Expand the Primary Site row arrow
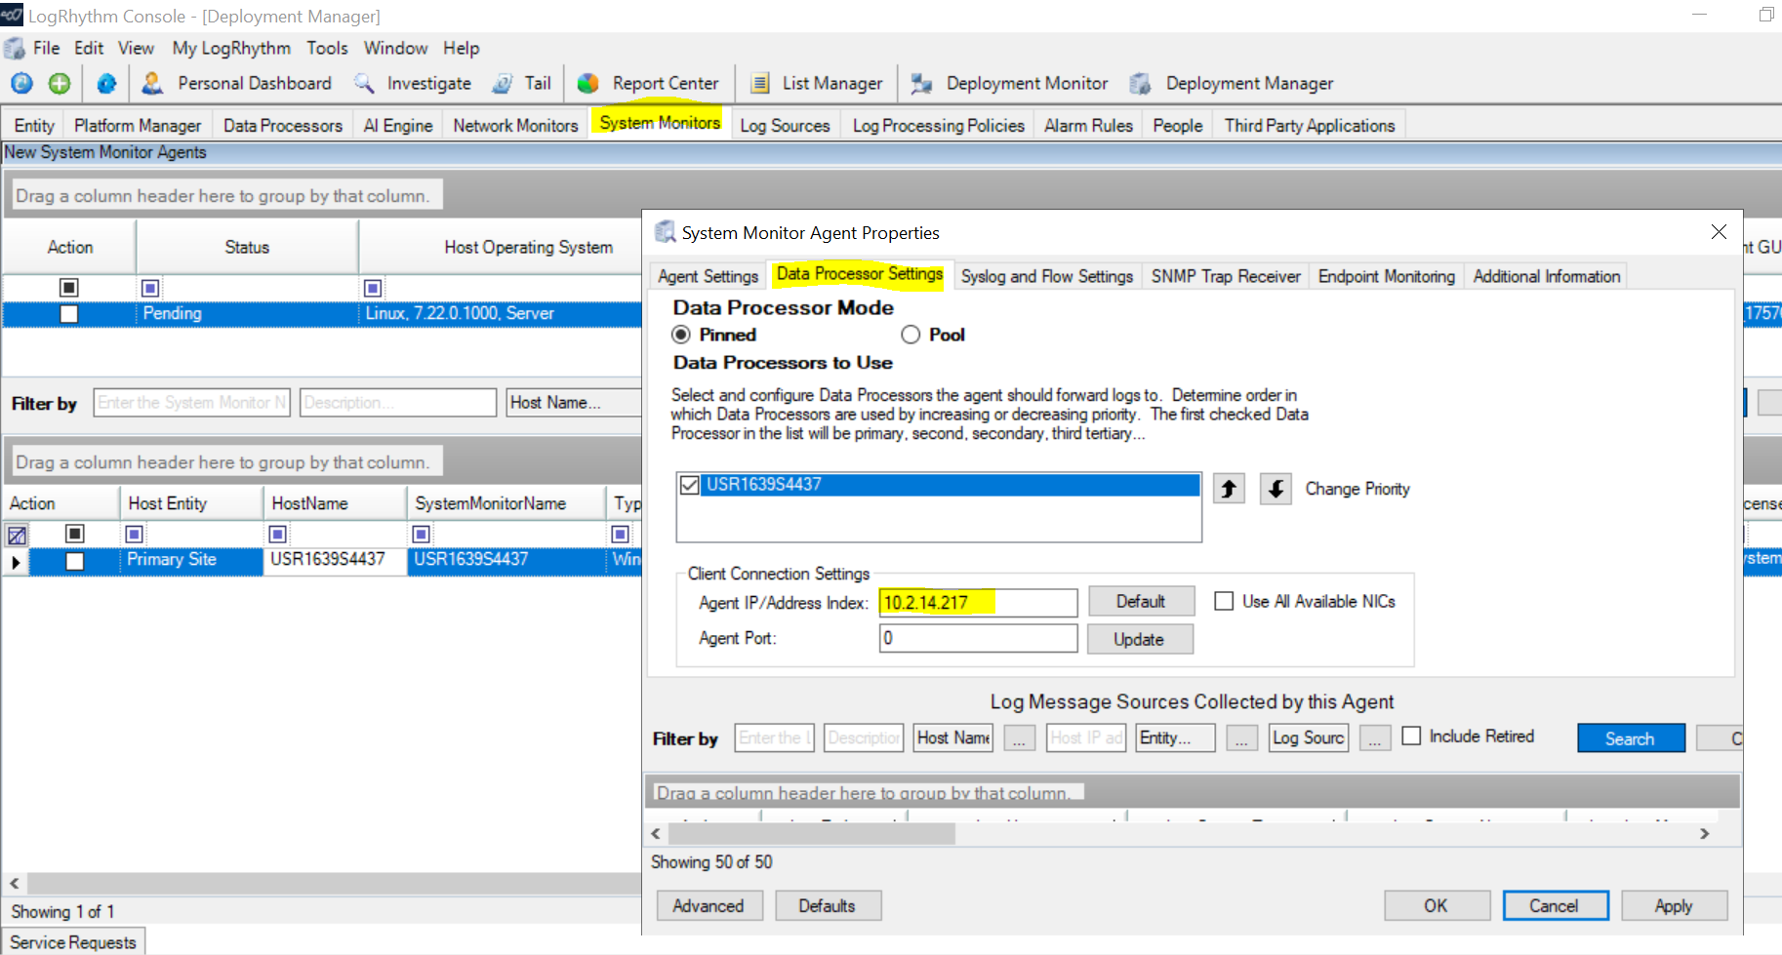This screenshot has width=1782, height=955. point(16,562)
